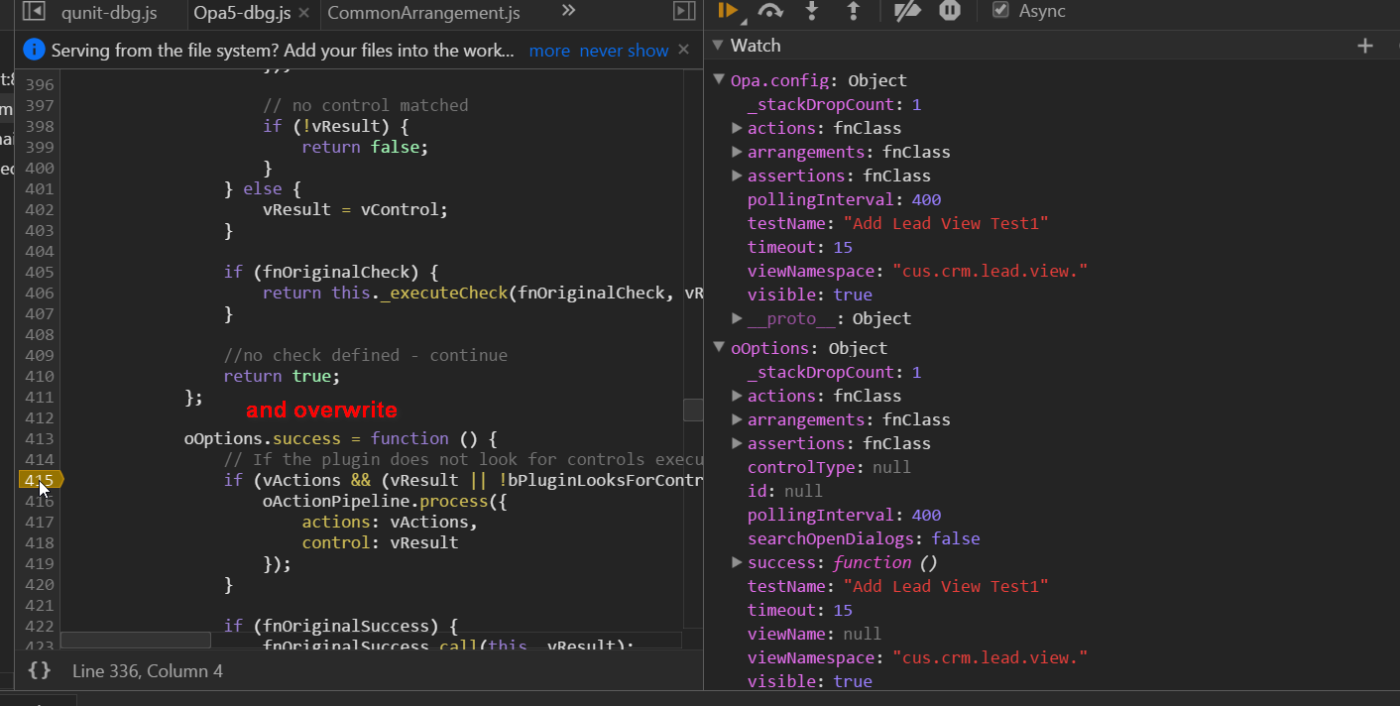Expand arrangements under Opa.config

coord(737,152)
